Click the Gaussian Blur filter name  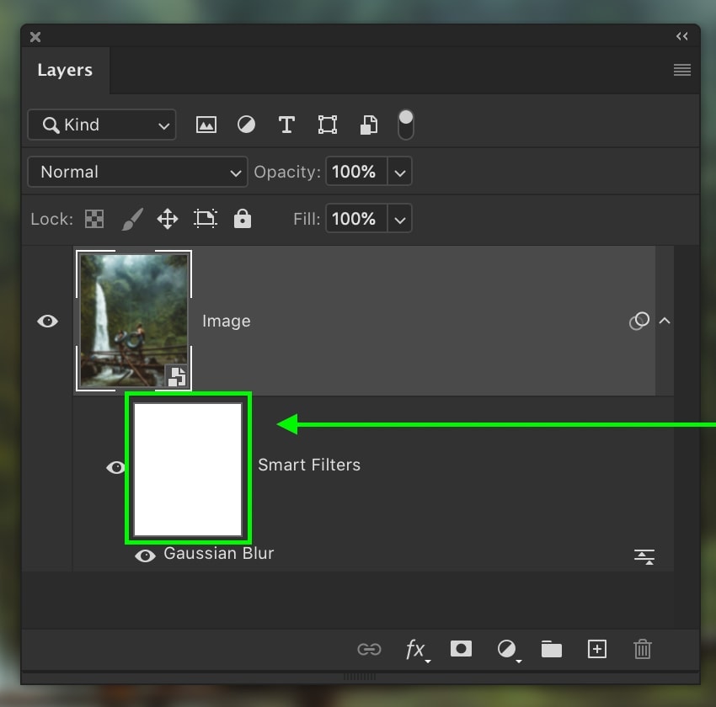pyautogui.click(x=219, y=553)
